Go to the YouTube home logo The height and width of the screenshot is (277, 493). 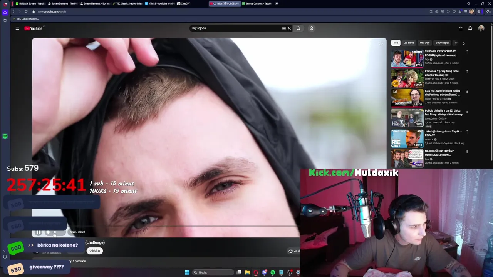[x=34, y=28]
